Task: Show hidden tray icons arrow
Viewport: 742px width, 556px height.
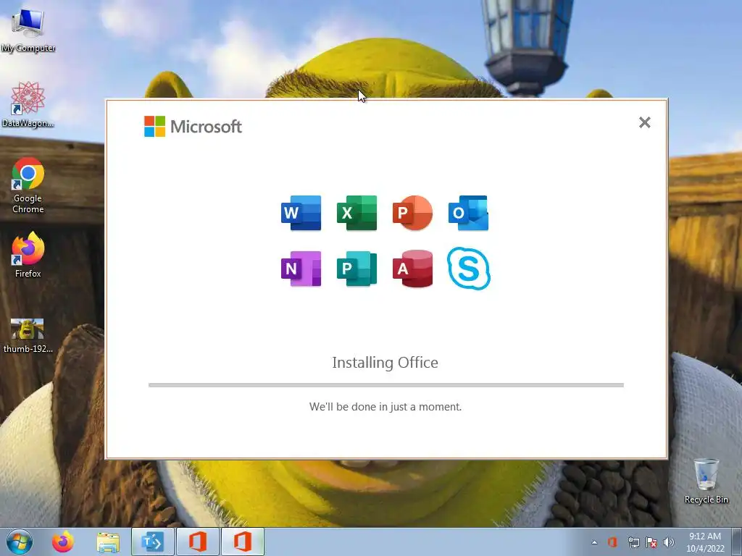Action: pyautogui.click(x=594, y=542)
